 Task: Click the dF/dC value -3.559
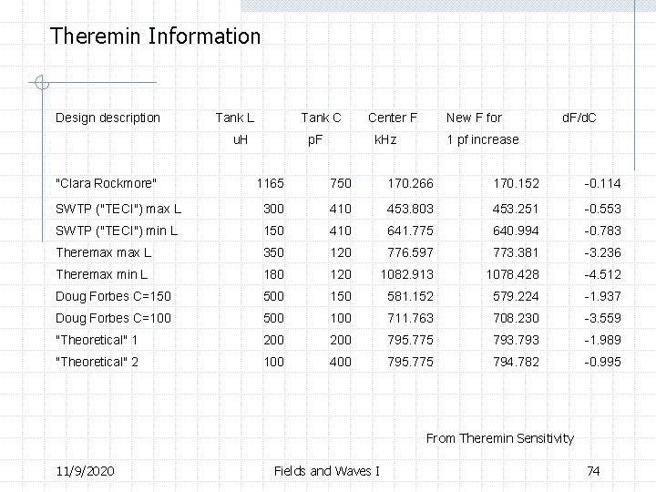pyautogui.click(x=602, y=318)
